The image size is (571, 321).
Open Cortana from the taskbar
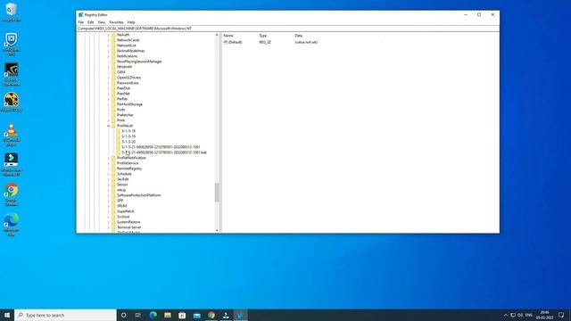point(123,315)
